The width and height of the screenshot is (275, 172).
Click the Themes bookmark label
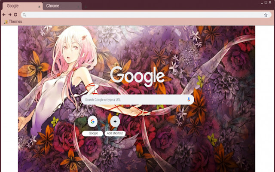15,21
